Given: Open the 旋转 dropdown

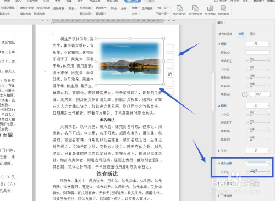Looking at the screenshot, I should pos(125,8).
